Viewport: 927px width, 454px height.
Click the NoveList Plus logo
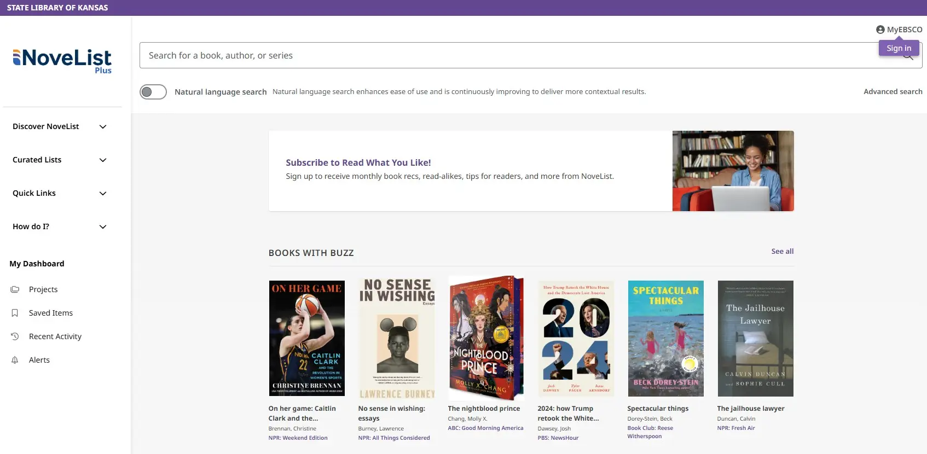click(x=62, y=61)
